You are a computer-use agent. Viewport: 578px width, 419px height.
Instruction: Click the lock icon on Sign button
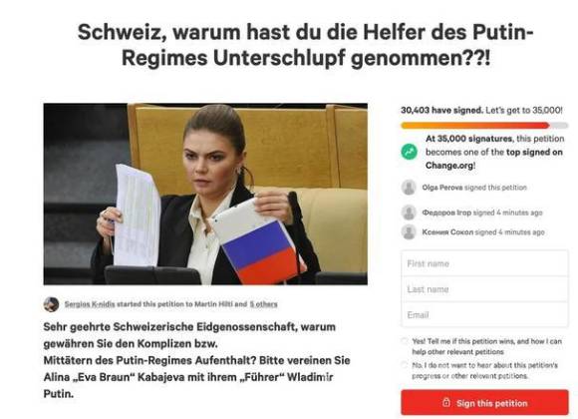click(x=446, y=402)
